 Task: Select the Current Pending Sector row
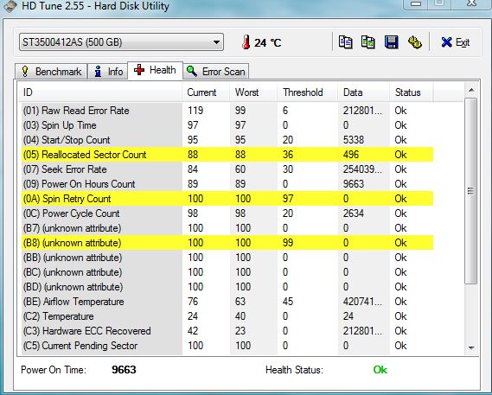[227, 346]
